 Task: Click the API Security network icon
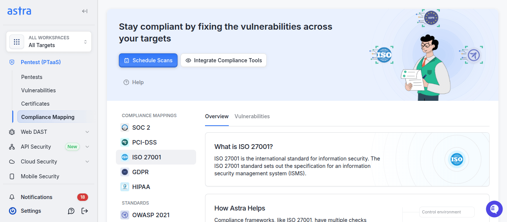12,147
